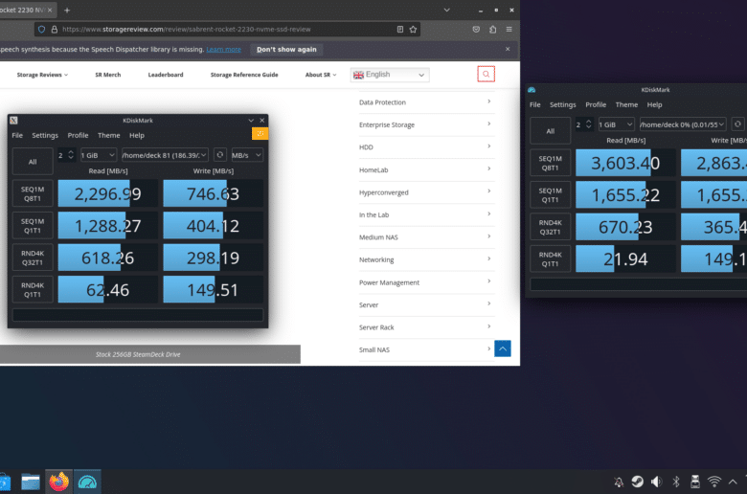Open the volume tray icon

coord(656,482)
